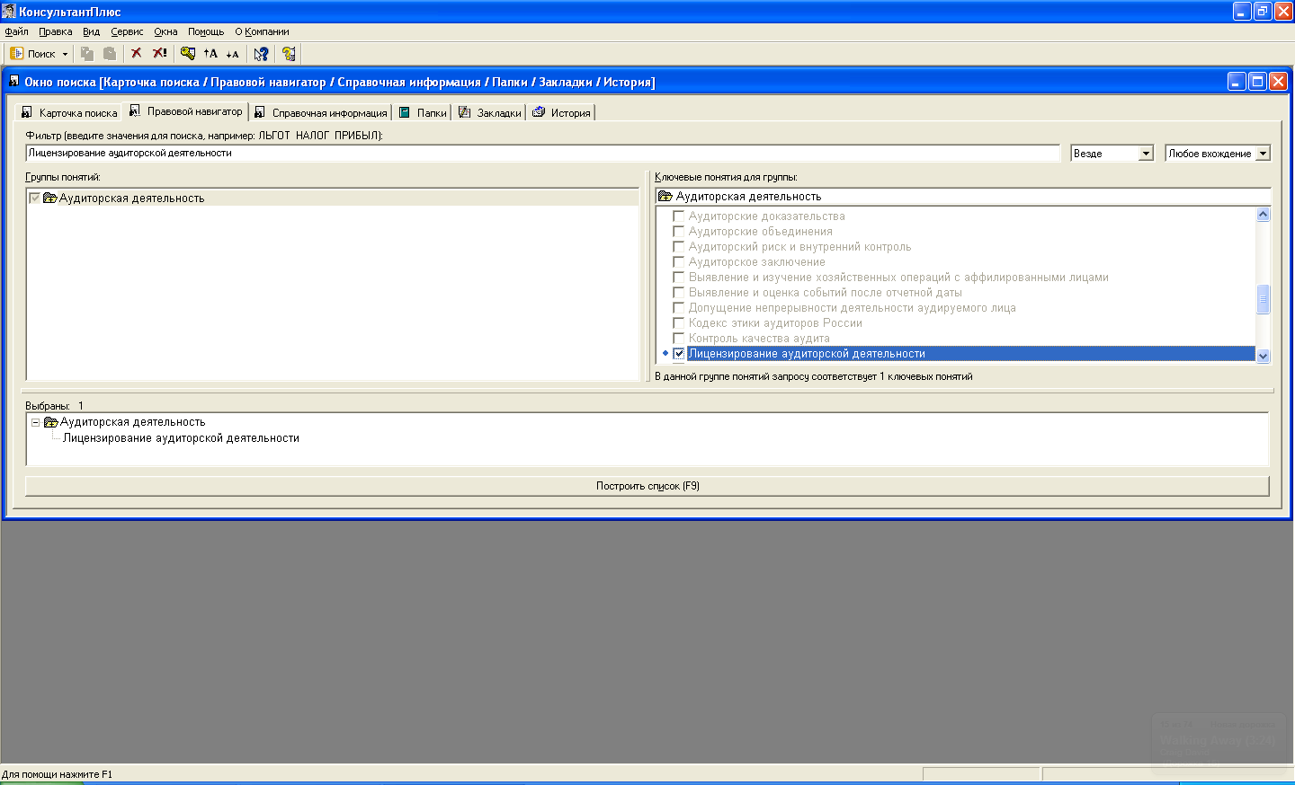The width and height of the screenshot is (1295, 785).
Task: Open the Сервис menu
Action: coord(127,31)
